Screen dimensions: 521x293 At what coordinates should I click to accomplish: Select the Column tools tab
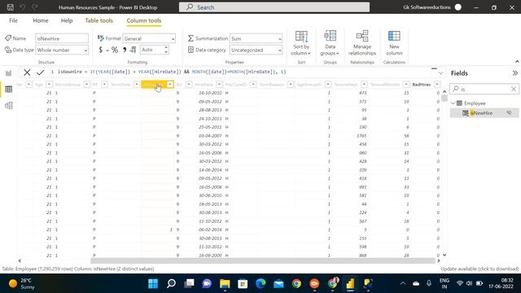(144, 20)
